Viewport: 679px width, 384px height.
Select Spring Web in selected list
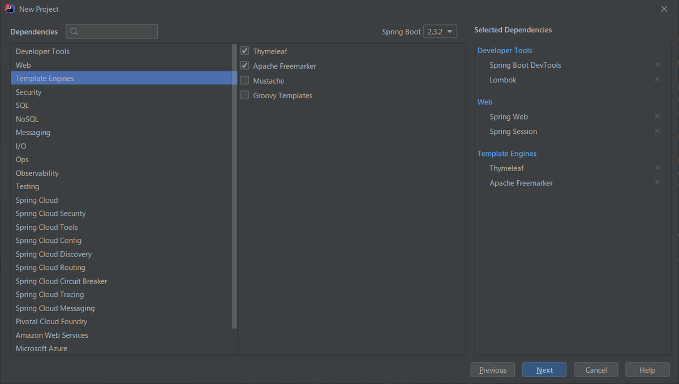point(509,116)
